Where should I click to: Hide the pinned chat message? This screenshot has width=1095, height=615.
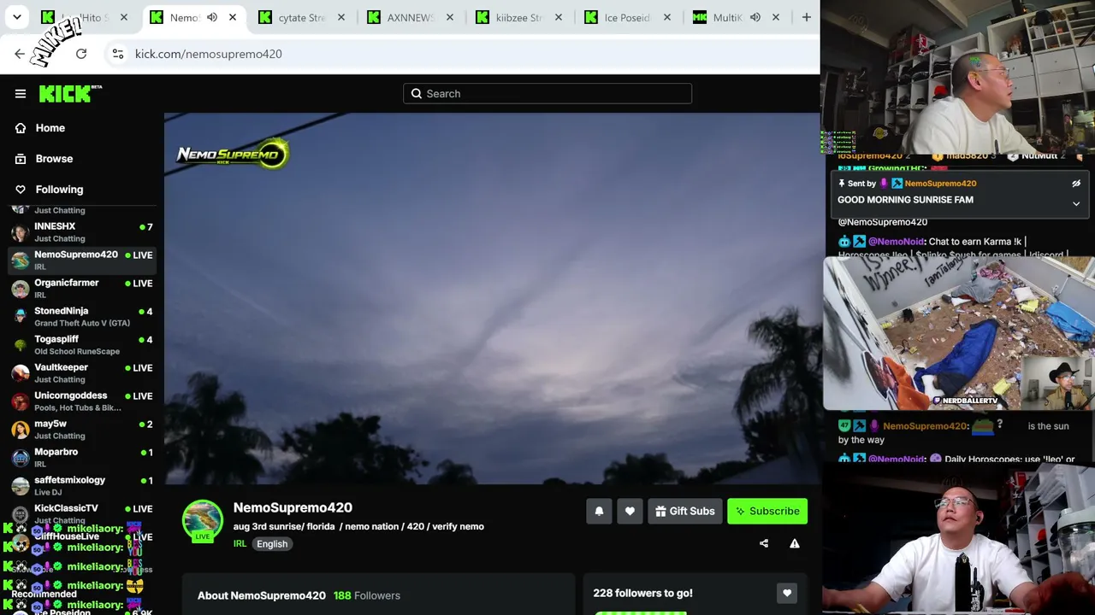(1076, 184)
